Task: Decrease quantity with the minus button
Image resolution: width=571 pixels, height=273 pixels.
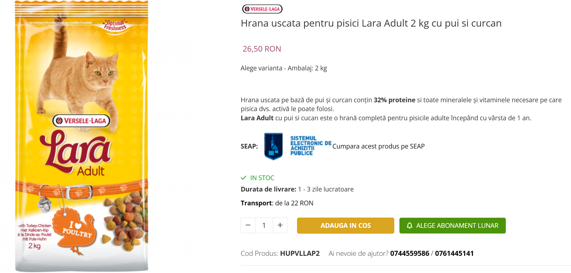Action: (248, 225)
